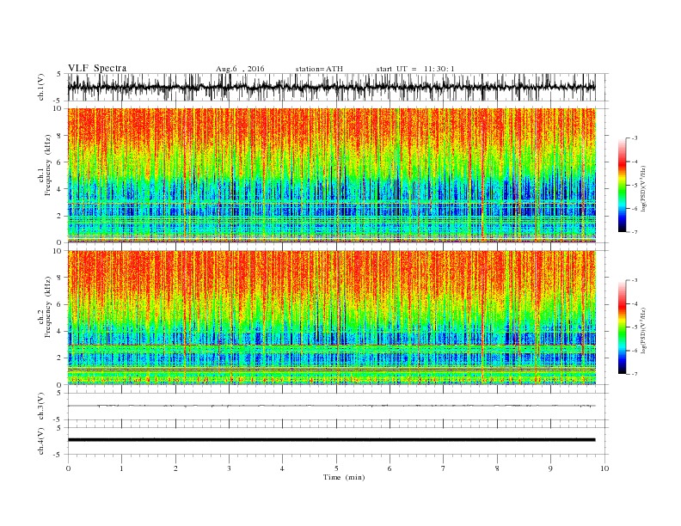Click the "-3" tick on ch.2 colorbar
Image resolution: width=681 pixels, height=526 pixels.
[635, 280]
